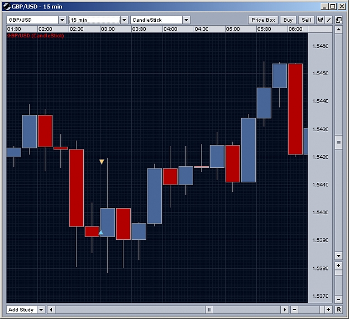Click the 1.5430 price axis label
Screen dimensions: 349x319
tap(321, 129)
